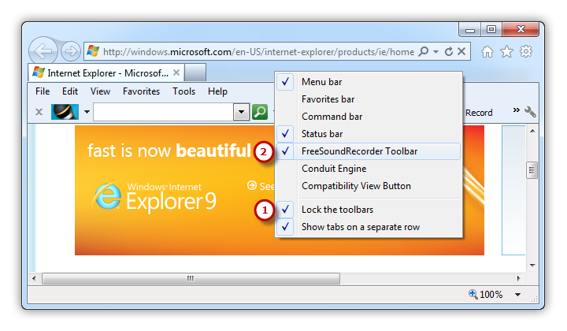Viewport: 567px width, 331px height.
Task: Select the Internet Explorer - Microsof... tab
Action: pos(106,73)
